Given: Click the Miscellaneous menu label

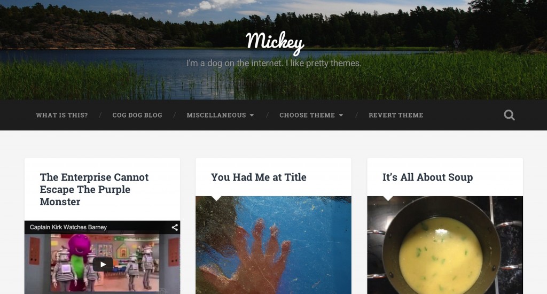Looking at the screenshot, I should coord(216,115).
